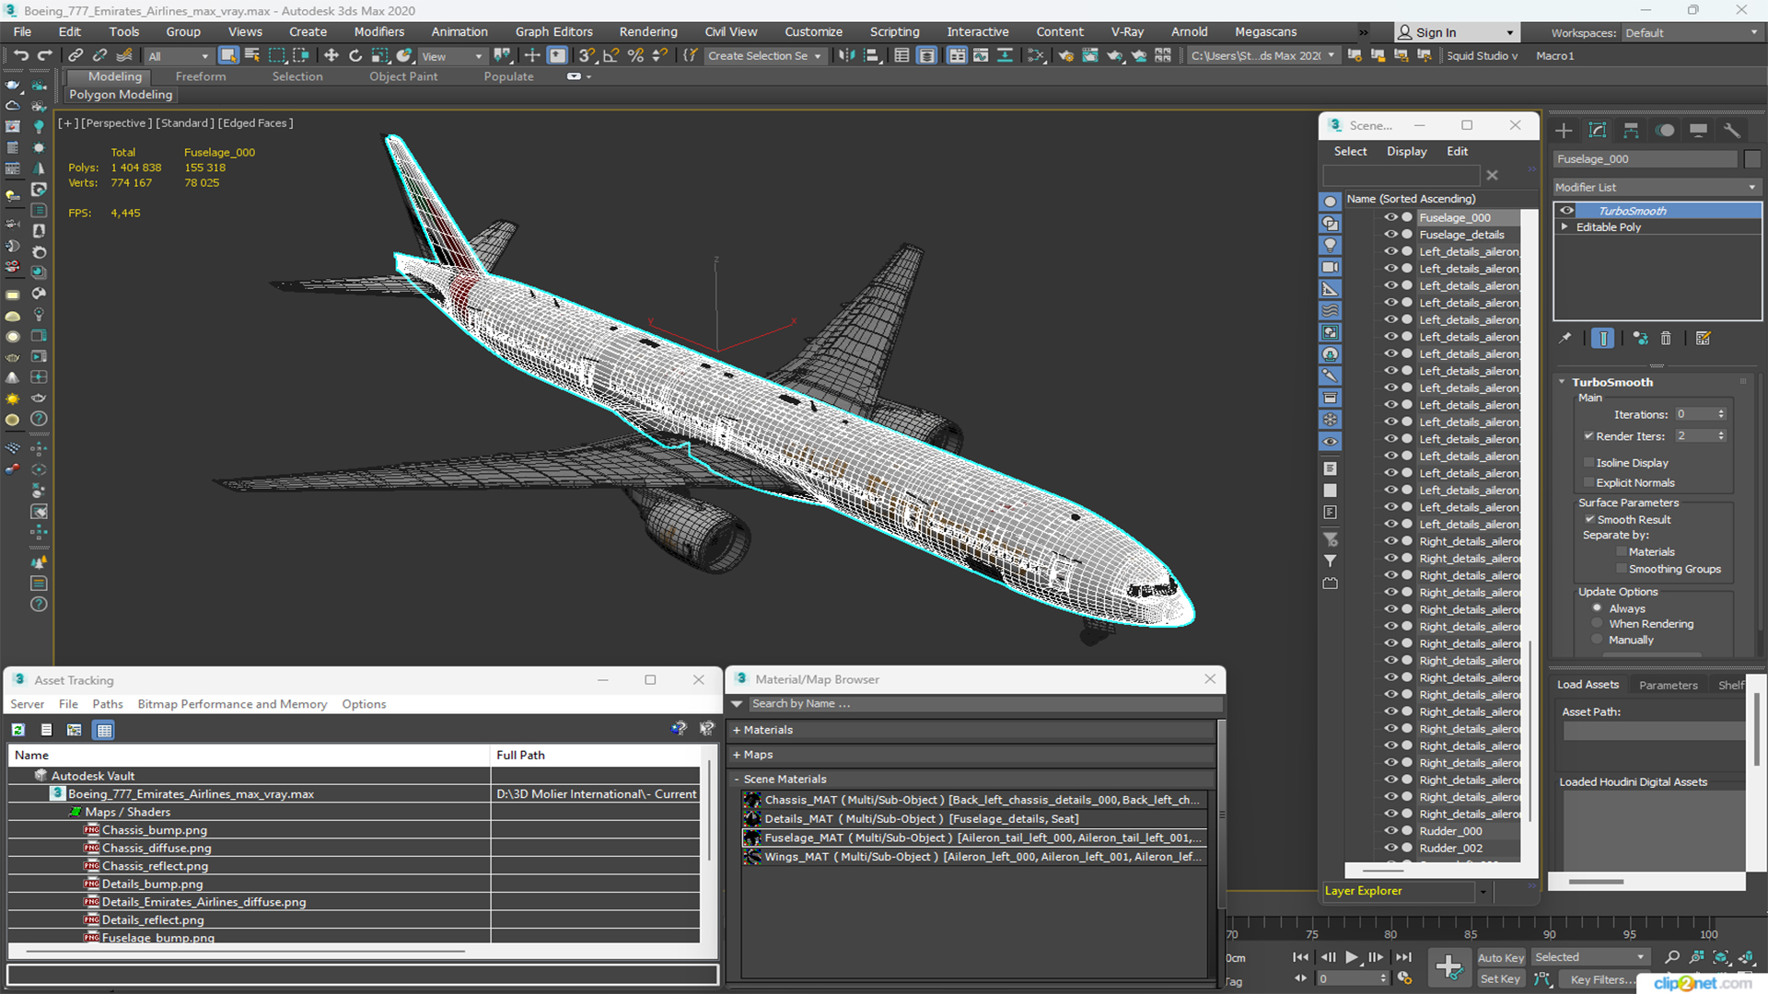Screen dimensions: 1768x994
Task: Switch to Freeform tab in toolbar
Action: [x=201, y=75]
